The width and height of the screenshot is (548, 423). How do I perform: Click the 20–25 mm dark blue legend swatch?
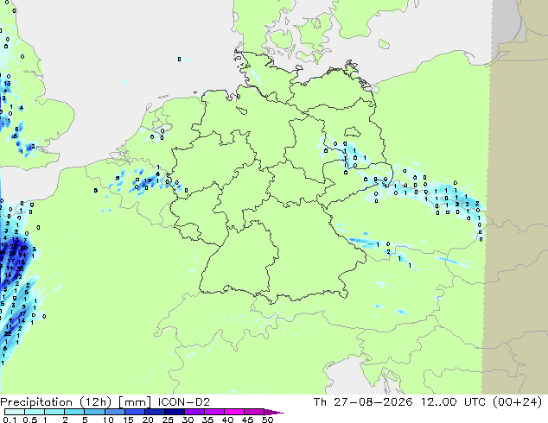154,412
